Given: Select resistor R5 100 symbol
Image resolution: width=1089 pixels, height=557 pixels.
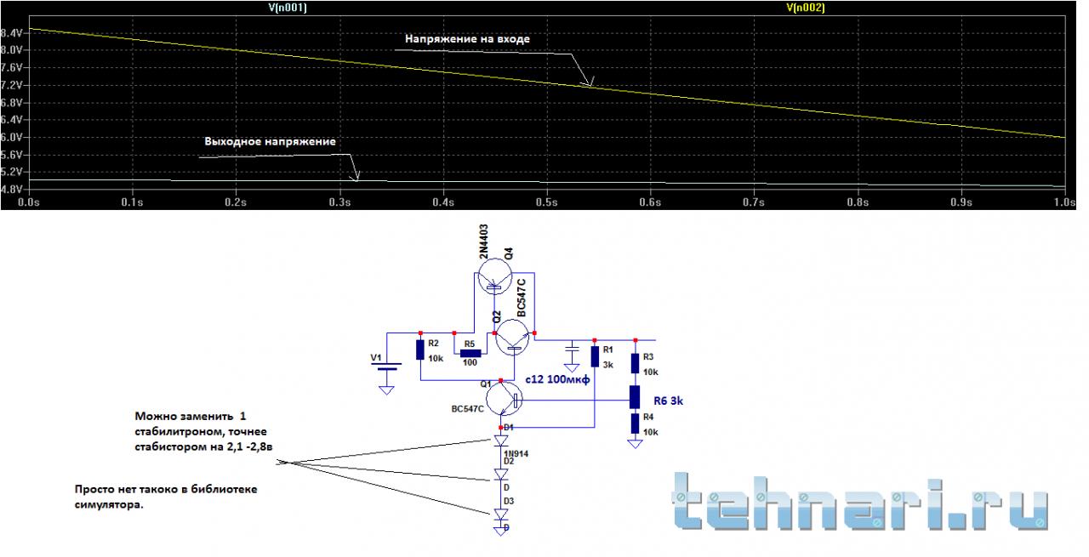Looking at the screenshot, I should coord(470,352).
